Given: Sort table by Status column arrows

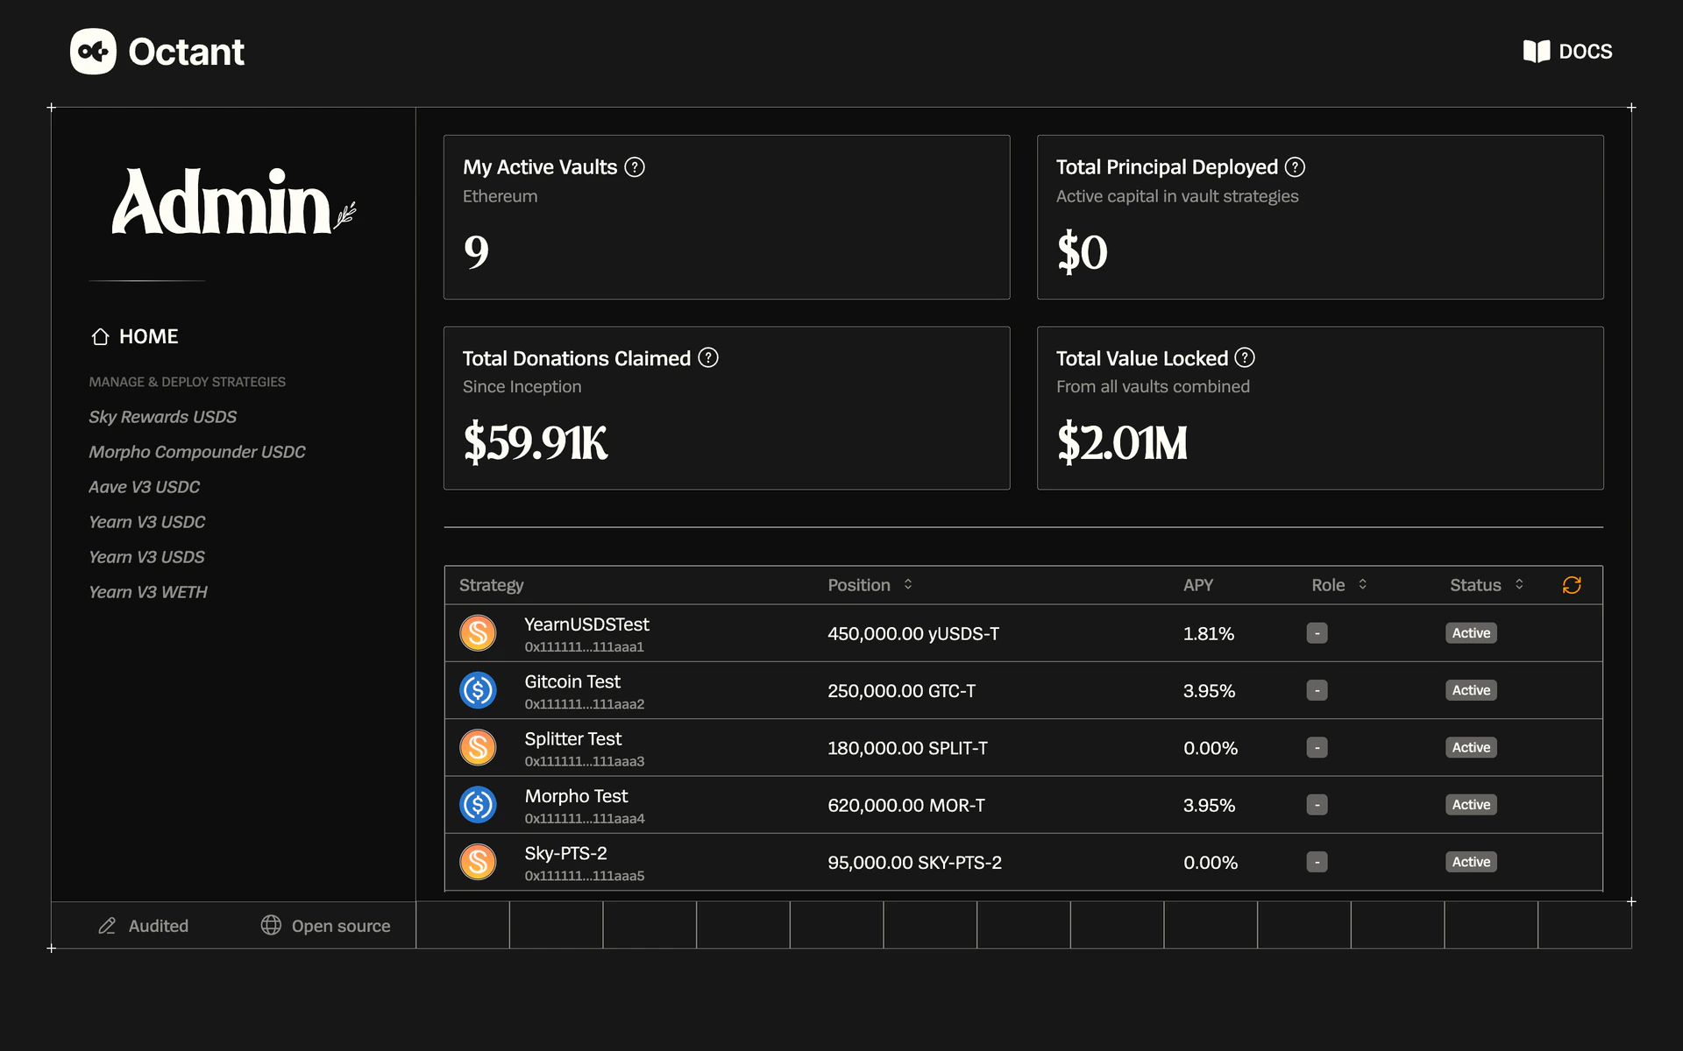Looking at the screenshot, I should click(1519, 584).
